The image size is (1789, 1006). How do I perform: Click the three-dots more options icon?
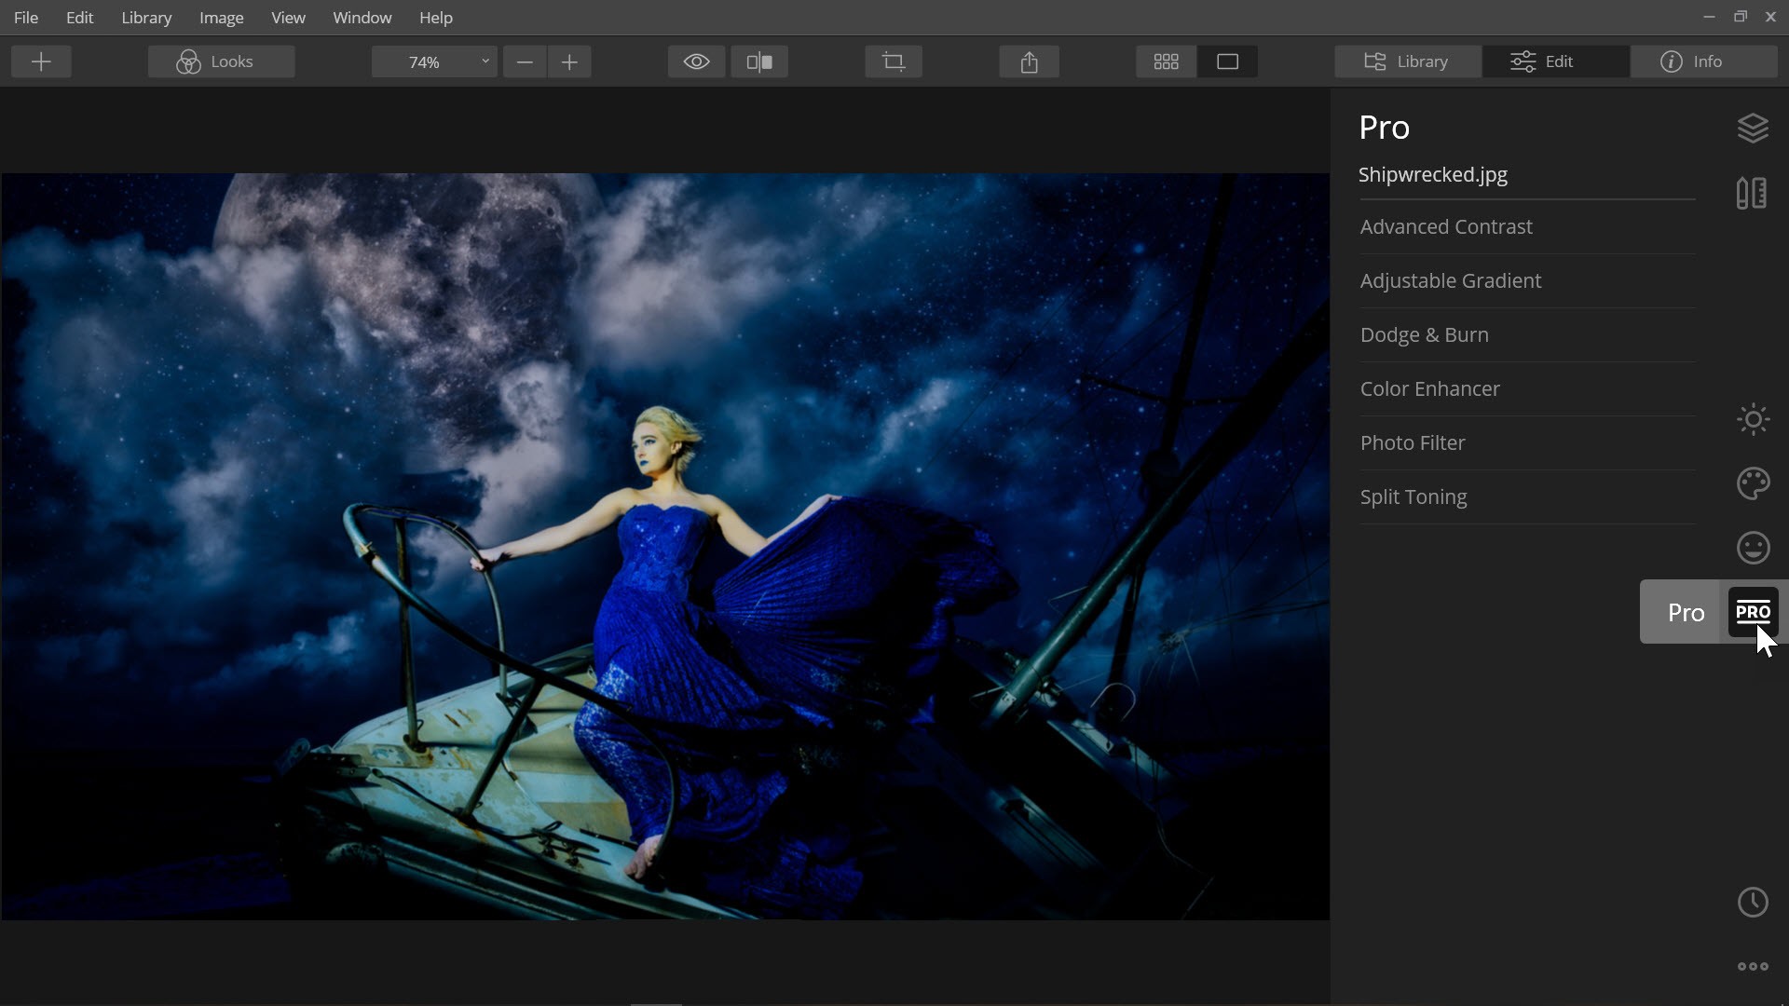1753,967
